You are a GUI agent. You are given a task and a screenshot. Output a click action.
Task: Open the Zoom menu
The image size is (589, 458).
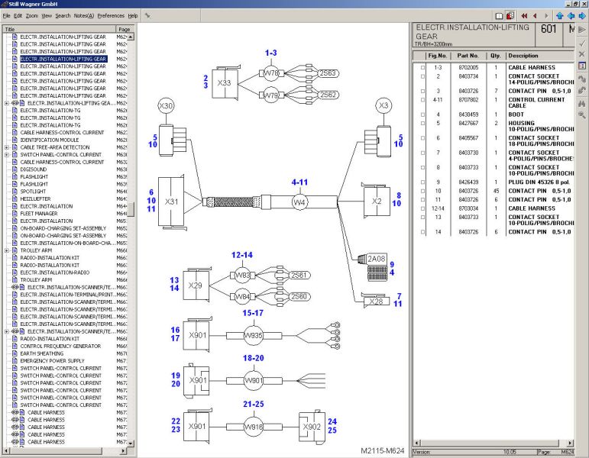point(31,15)
